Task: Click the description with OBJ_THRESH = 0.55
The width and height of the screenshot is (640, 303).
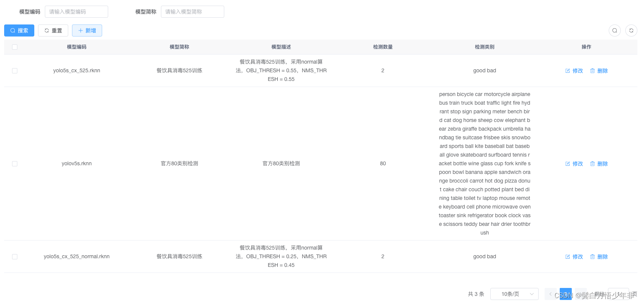Action: pyautogui.click(x=281, y=70)
